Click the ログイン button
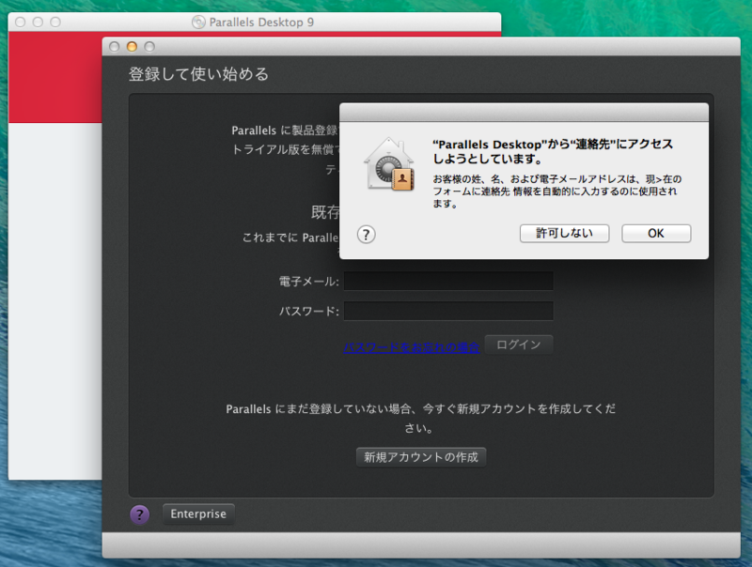This screenshot has width=752, height=567. (518, 345)
